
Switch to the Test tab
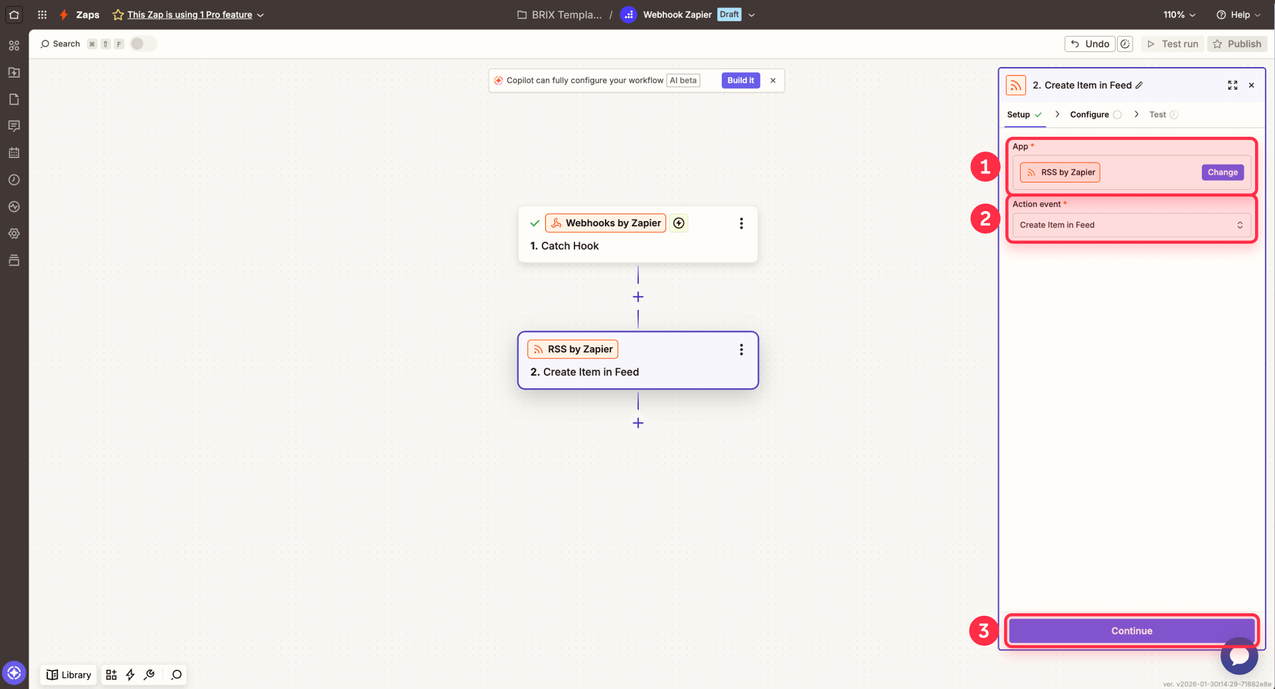(1163, 114)
